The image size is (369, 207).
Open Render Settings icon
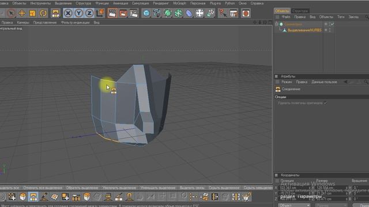tap(134, 13)
